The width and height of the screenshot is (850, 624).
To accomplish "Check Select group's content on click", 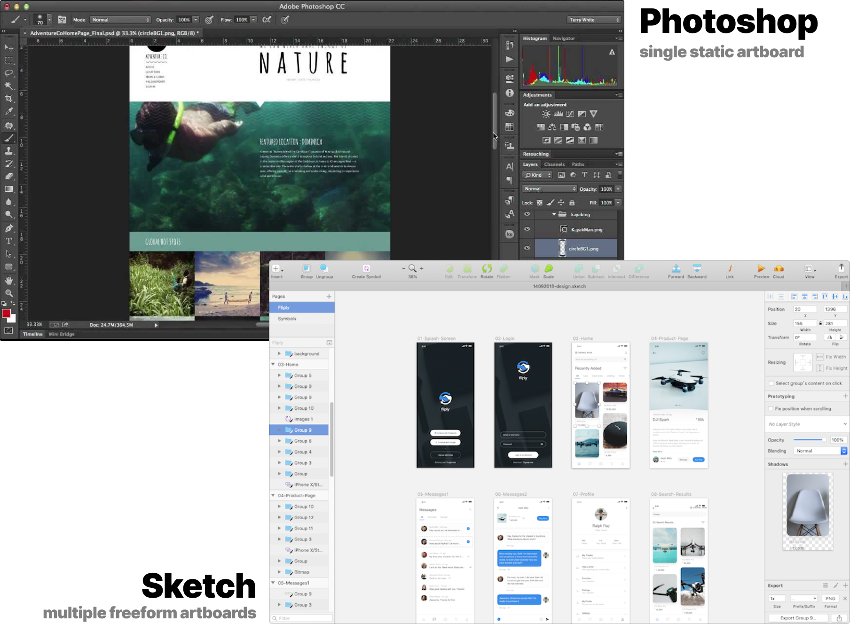I will coord(771,383).
